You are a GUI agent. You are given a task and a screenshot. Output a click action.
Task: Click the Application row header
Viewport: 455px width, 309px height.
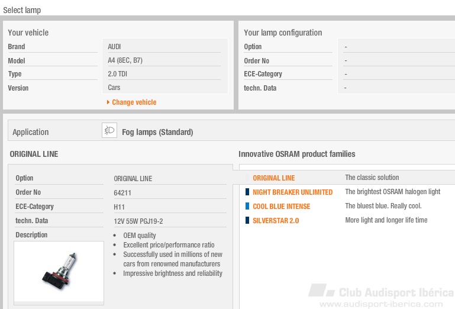coord(30,132)
